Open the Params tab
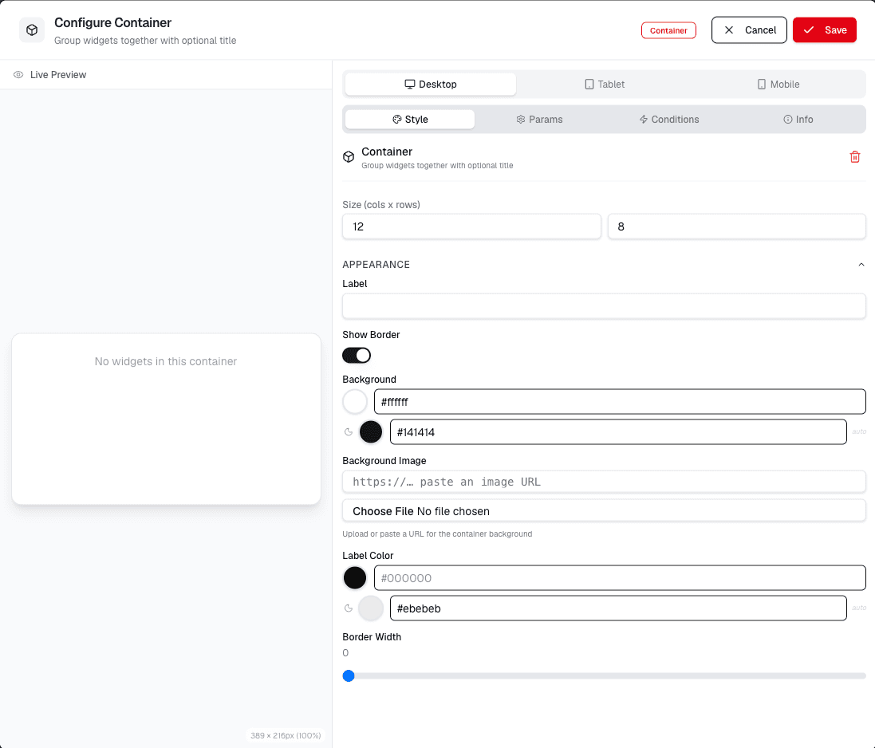Image resolution: width=875 pixels, height=748 pixels. [x=539, y=120]
